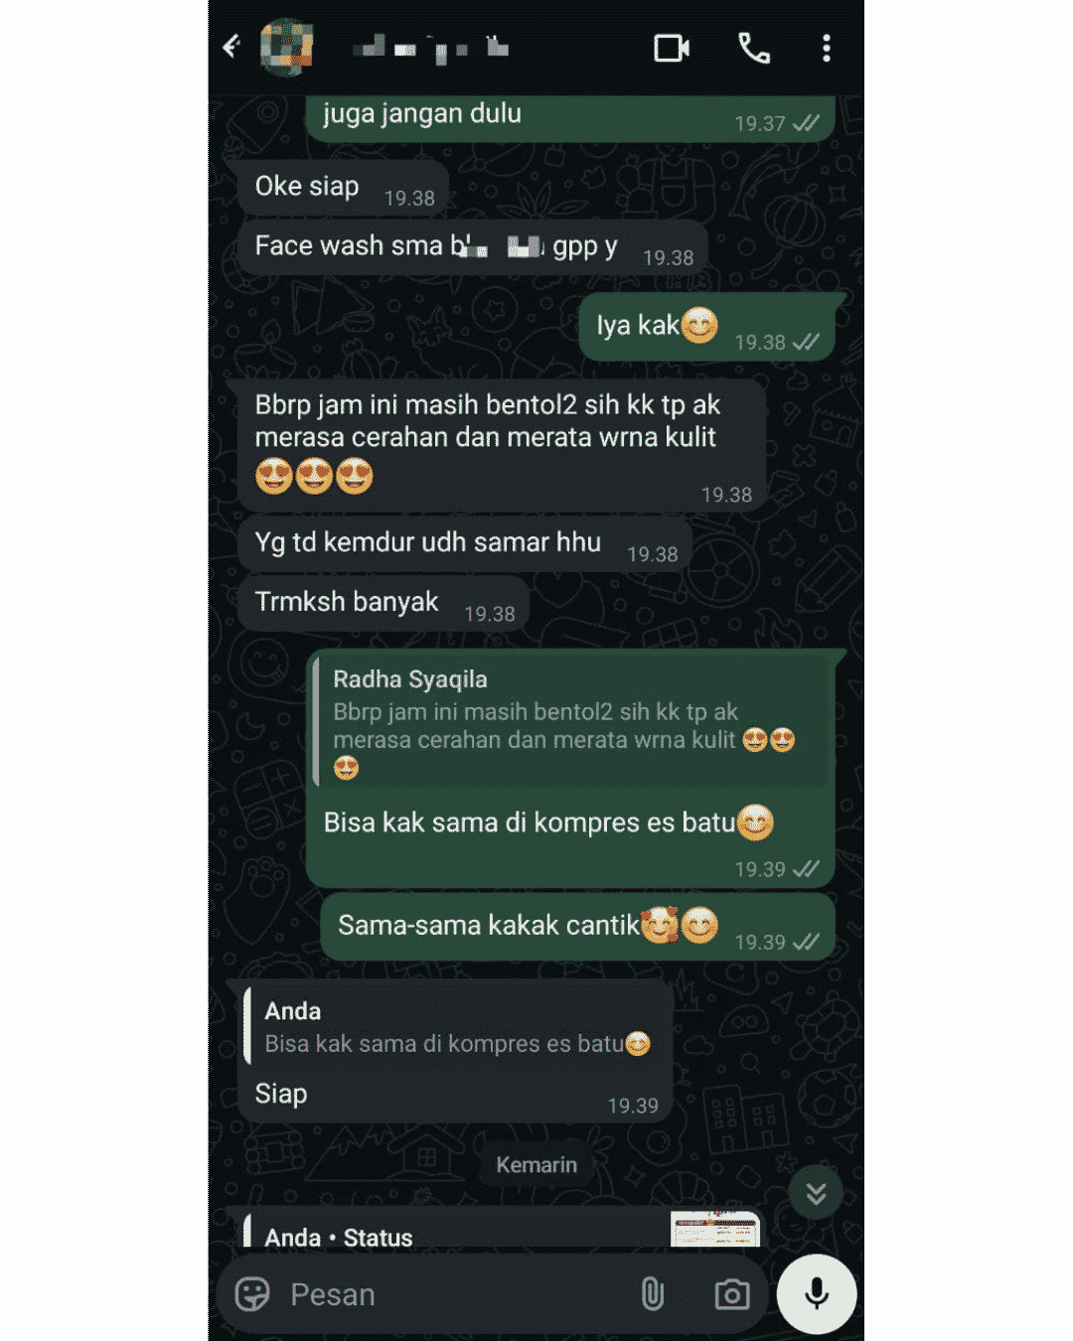The image size is (1073, 1341).
Task: Open the attachment paperclip menu
Action: pos(652,1293)
